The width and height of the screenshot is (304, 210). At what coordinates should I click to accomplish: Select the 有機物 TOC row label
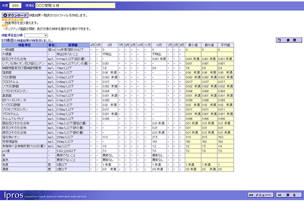coord(24,146)
